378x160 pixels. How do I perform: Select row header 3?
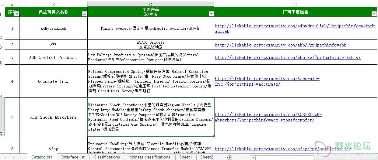tap(2, 45)
